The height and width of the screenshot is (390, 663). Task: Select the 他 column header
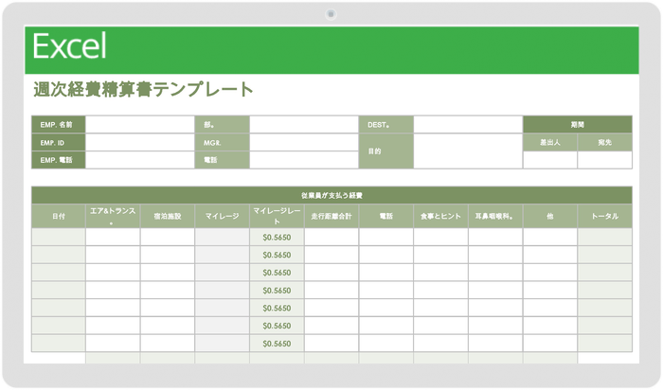click(550, 217)
